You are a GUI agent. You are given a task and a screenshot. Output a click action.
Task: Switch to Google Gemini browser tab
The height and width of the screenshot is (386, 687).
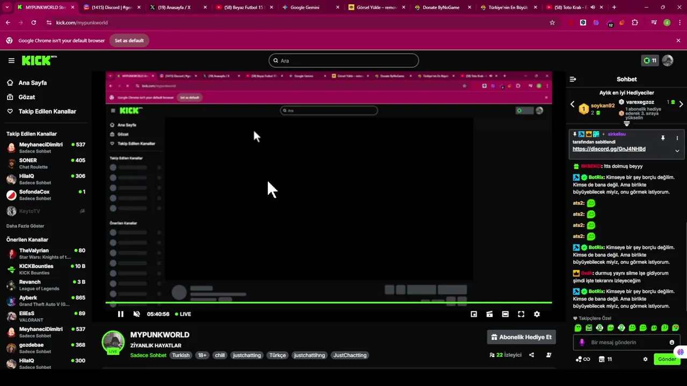coord(310,8)
